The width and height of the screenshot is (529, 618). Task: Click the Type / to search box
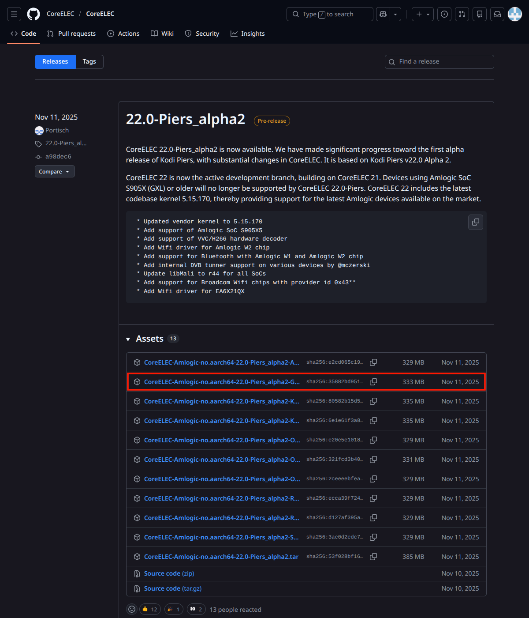pos(330,14)
